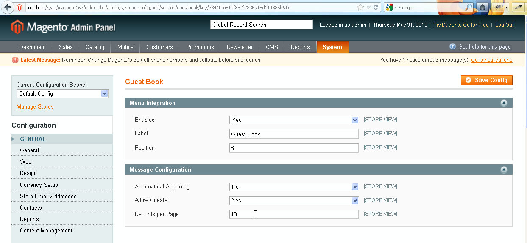The width and height of the screenshot is (527, 243).
Task: Bookmark this page with the star icon
Action: 360,7
